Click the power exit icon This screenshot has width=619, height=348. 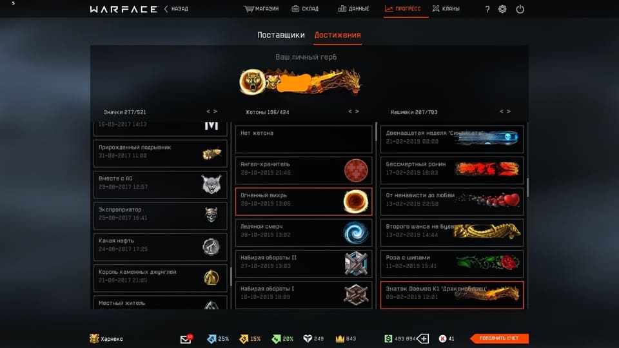pos(520,8)
